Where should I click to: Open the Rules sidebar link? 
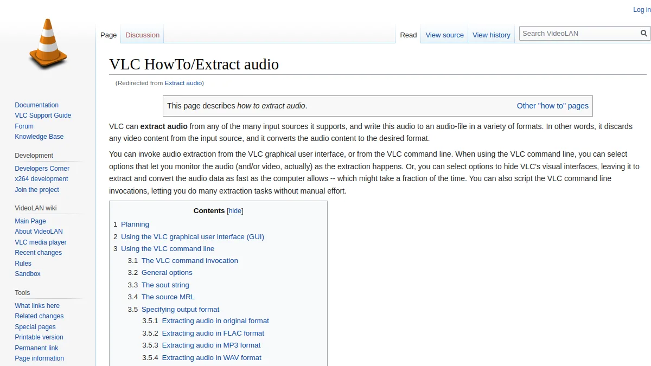[23, 264]
